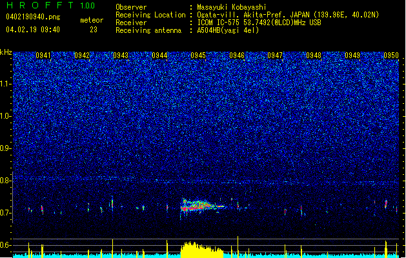This screenshot has height=258, width=406.
Task: Click the Receiving Location label
Action: [x=150, y=15]
